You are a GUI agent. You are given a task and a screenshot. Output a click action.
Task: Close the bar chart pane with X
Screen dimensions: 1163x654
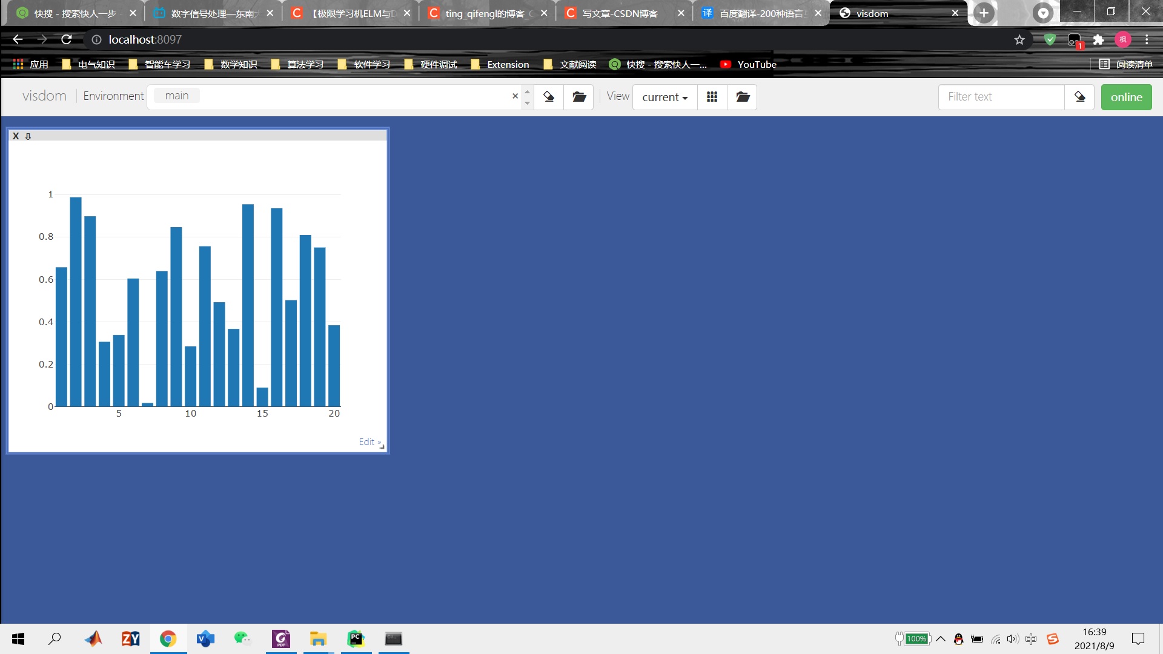[16, 136]
